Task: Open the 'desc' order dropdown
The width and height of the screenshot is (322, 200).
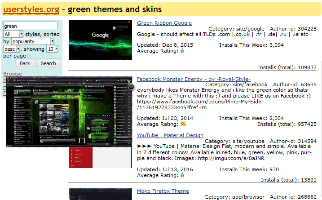Action: (x=12, y=49)
